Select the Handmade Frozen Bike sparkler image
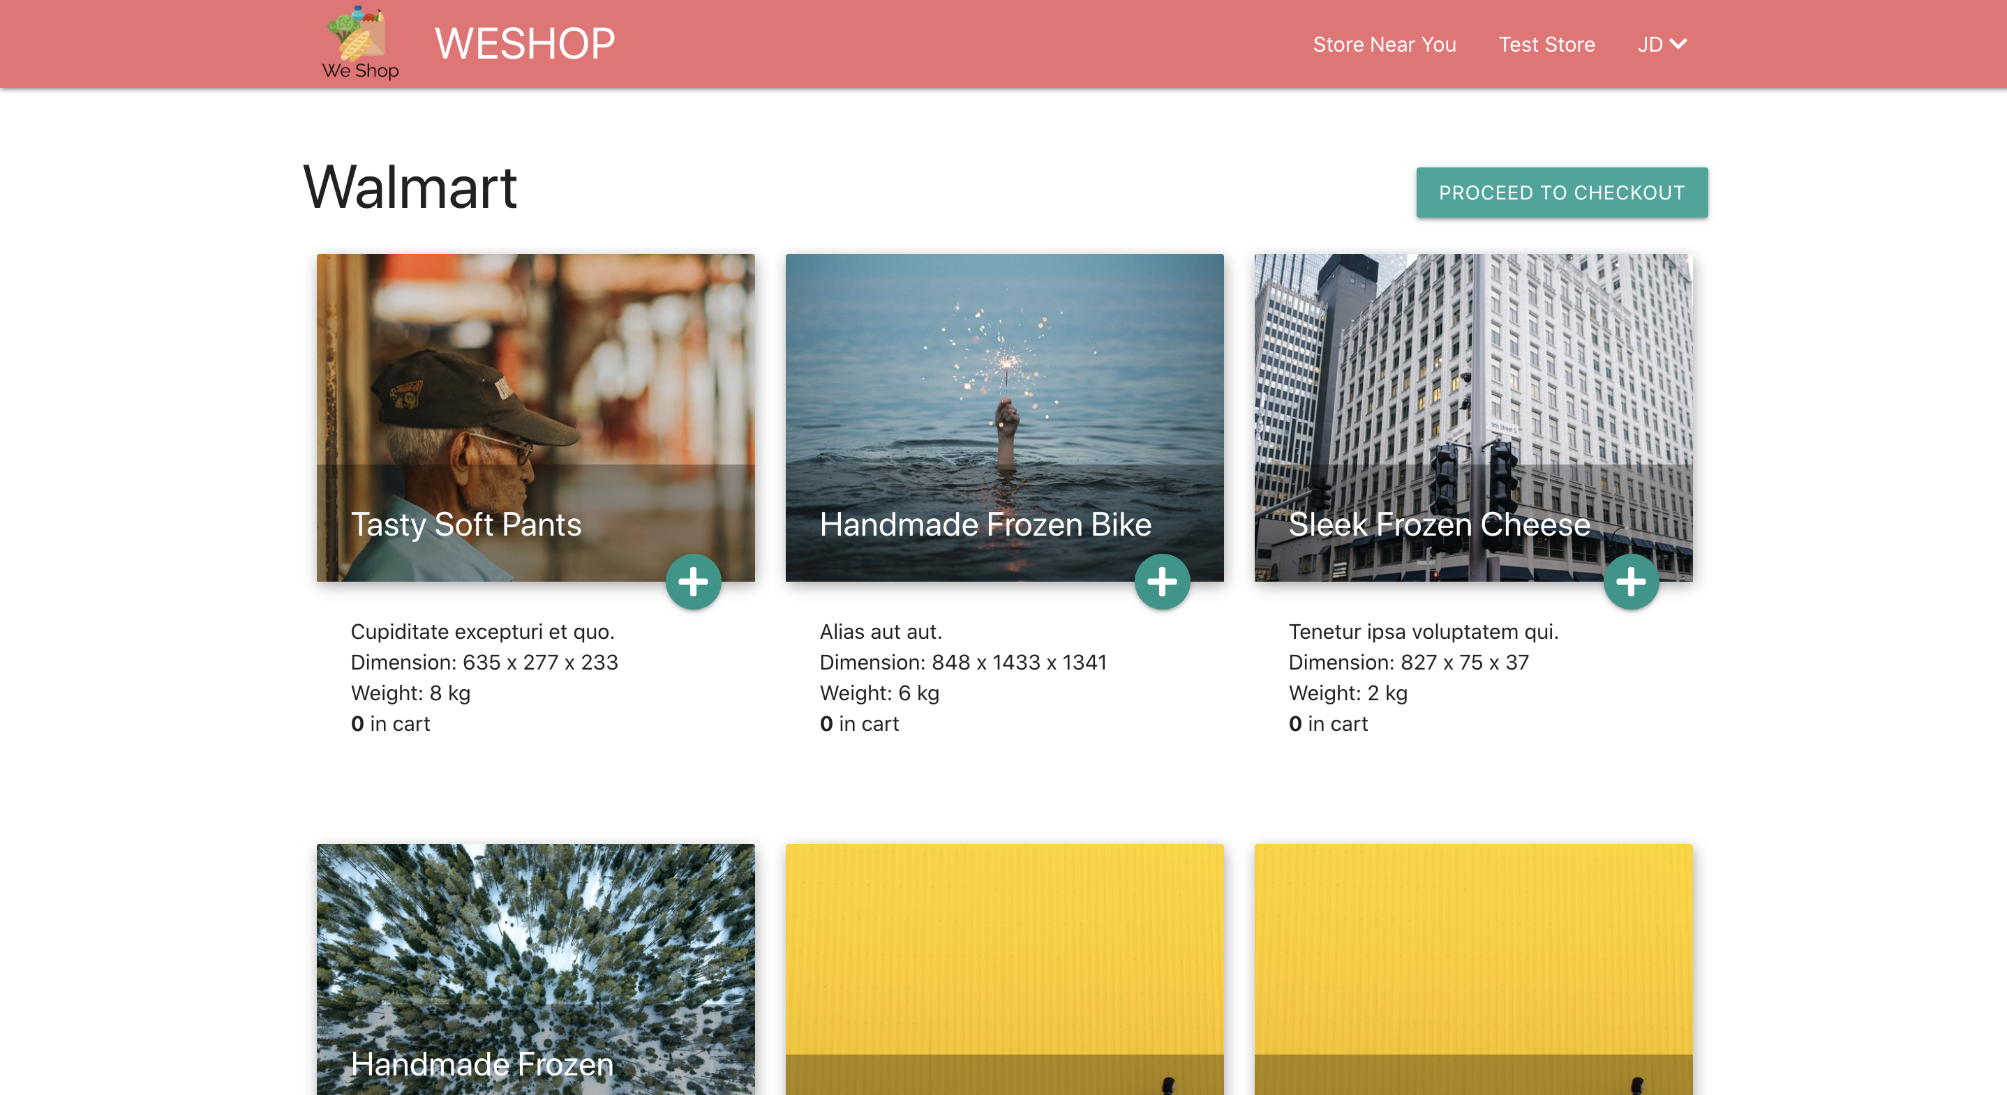 pos(1004,366)
